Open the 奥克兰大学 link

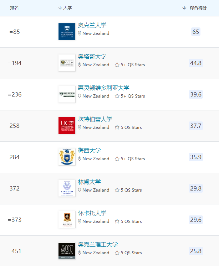click(92, 25)
